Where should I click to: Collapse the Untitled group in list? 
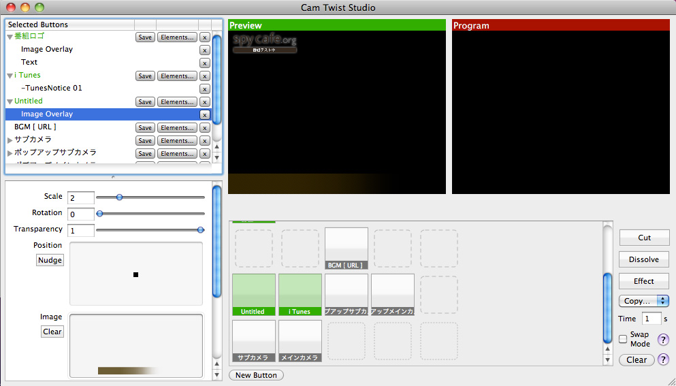click(10, 101)
